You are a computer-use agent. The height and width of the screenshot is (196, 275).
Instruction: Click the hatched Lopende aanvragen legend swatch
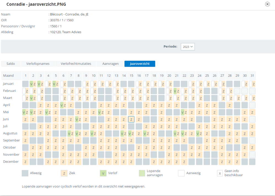[142, 173]
